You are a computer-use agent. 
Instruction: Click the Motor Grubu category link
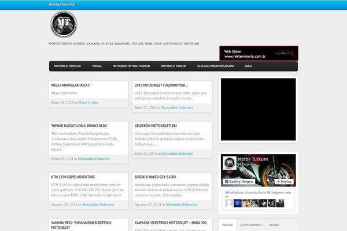pos(88,103)
